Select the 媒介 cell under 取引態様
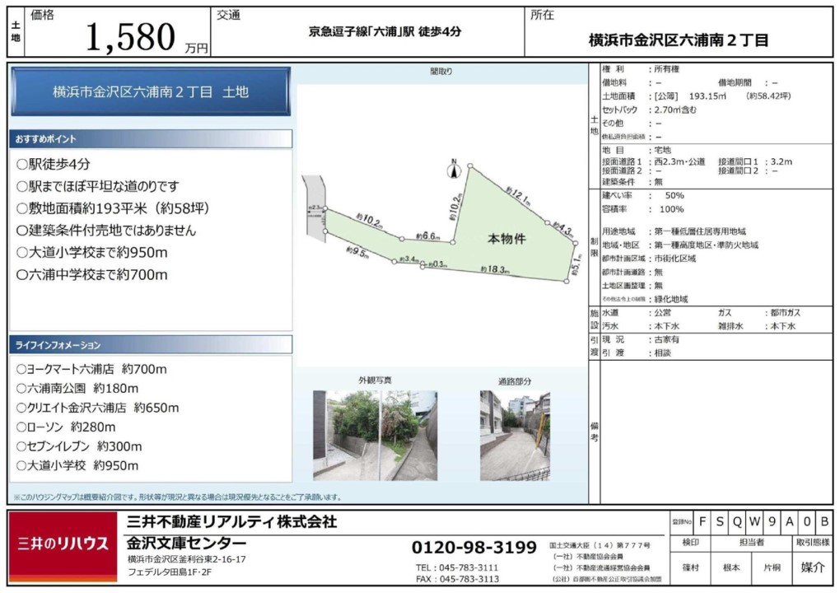 812,567
